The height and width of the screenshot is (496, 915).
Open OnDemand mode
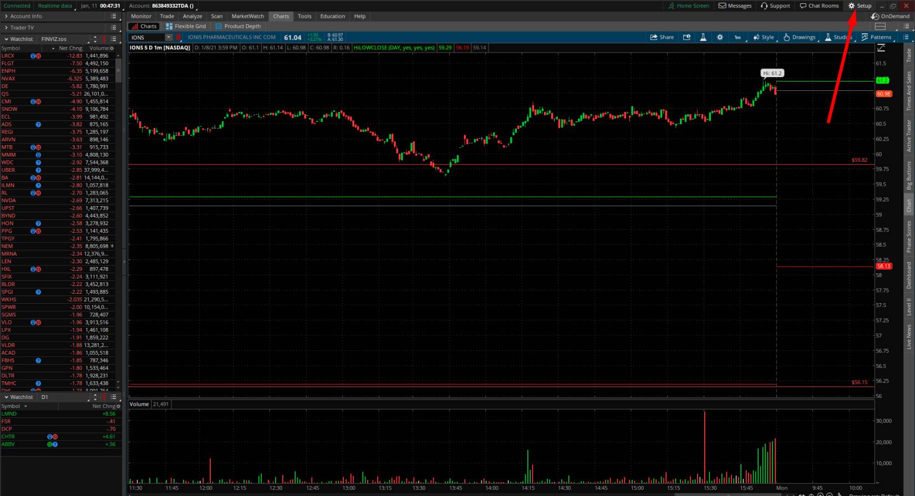pos(890,16)
